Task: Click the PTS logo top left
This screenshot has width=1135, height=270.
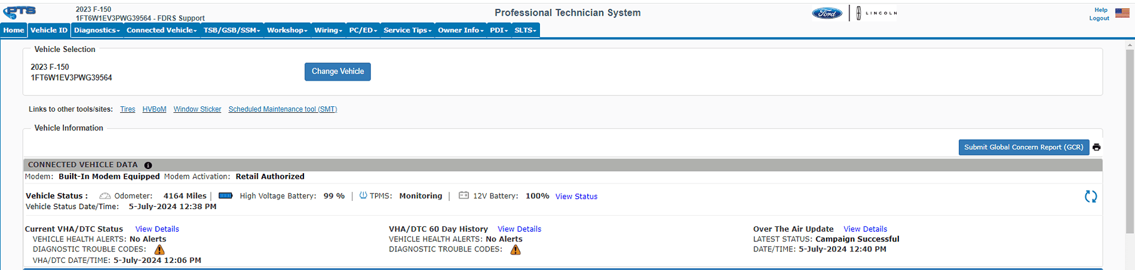Action: pos(20,12)
